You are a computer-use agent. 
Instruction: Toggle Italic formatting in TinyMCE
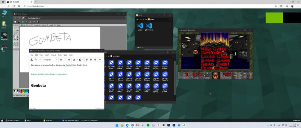65,60
